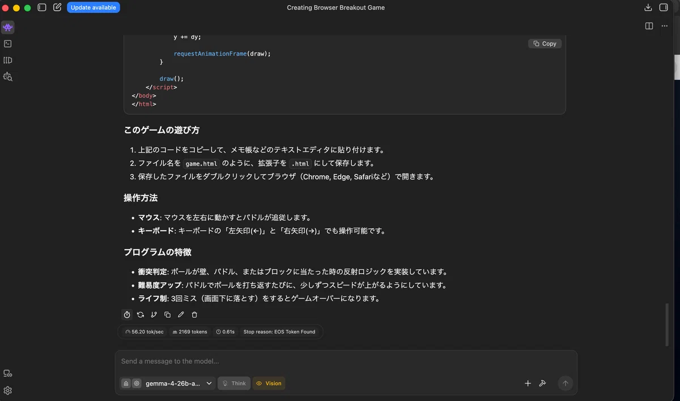The image size is (680, 401).
Task: Click the 56.20 tok/sec stat
Action: pos(144,332)
